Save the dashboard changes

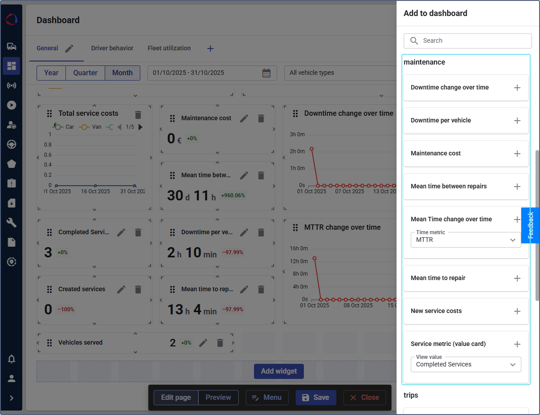(x=315, y=398)
